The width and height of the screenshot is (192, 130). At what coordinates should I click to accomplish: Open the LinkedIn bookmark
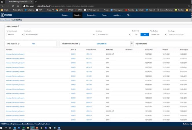pos(140,10)
